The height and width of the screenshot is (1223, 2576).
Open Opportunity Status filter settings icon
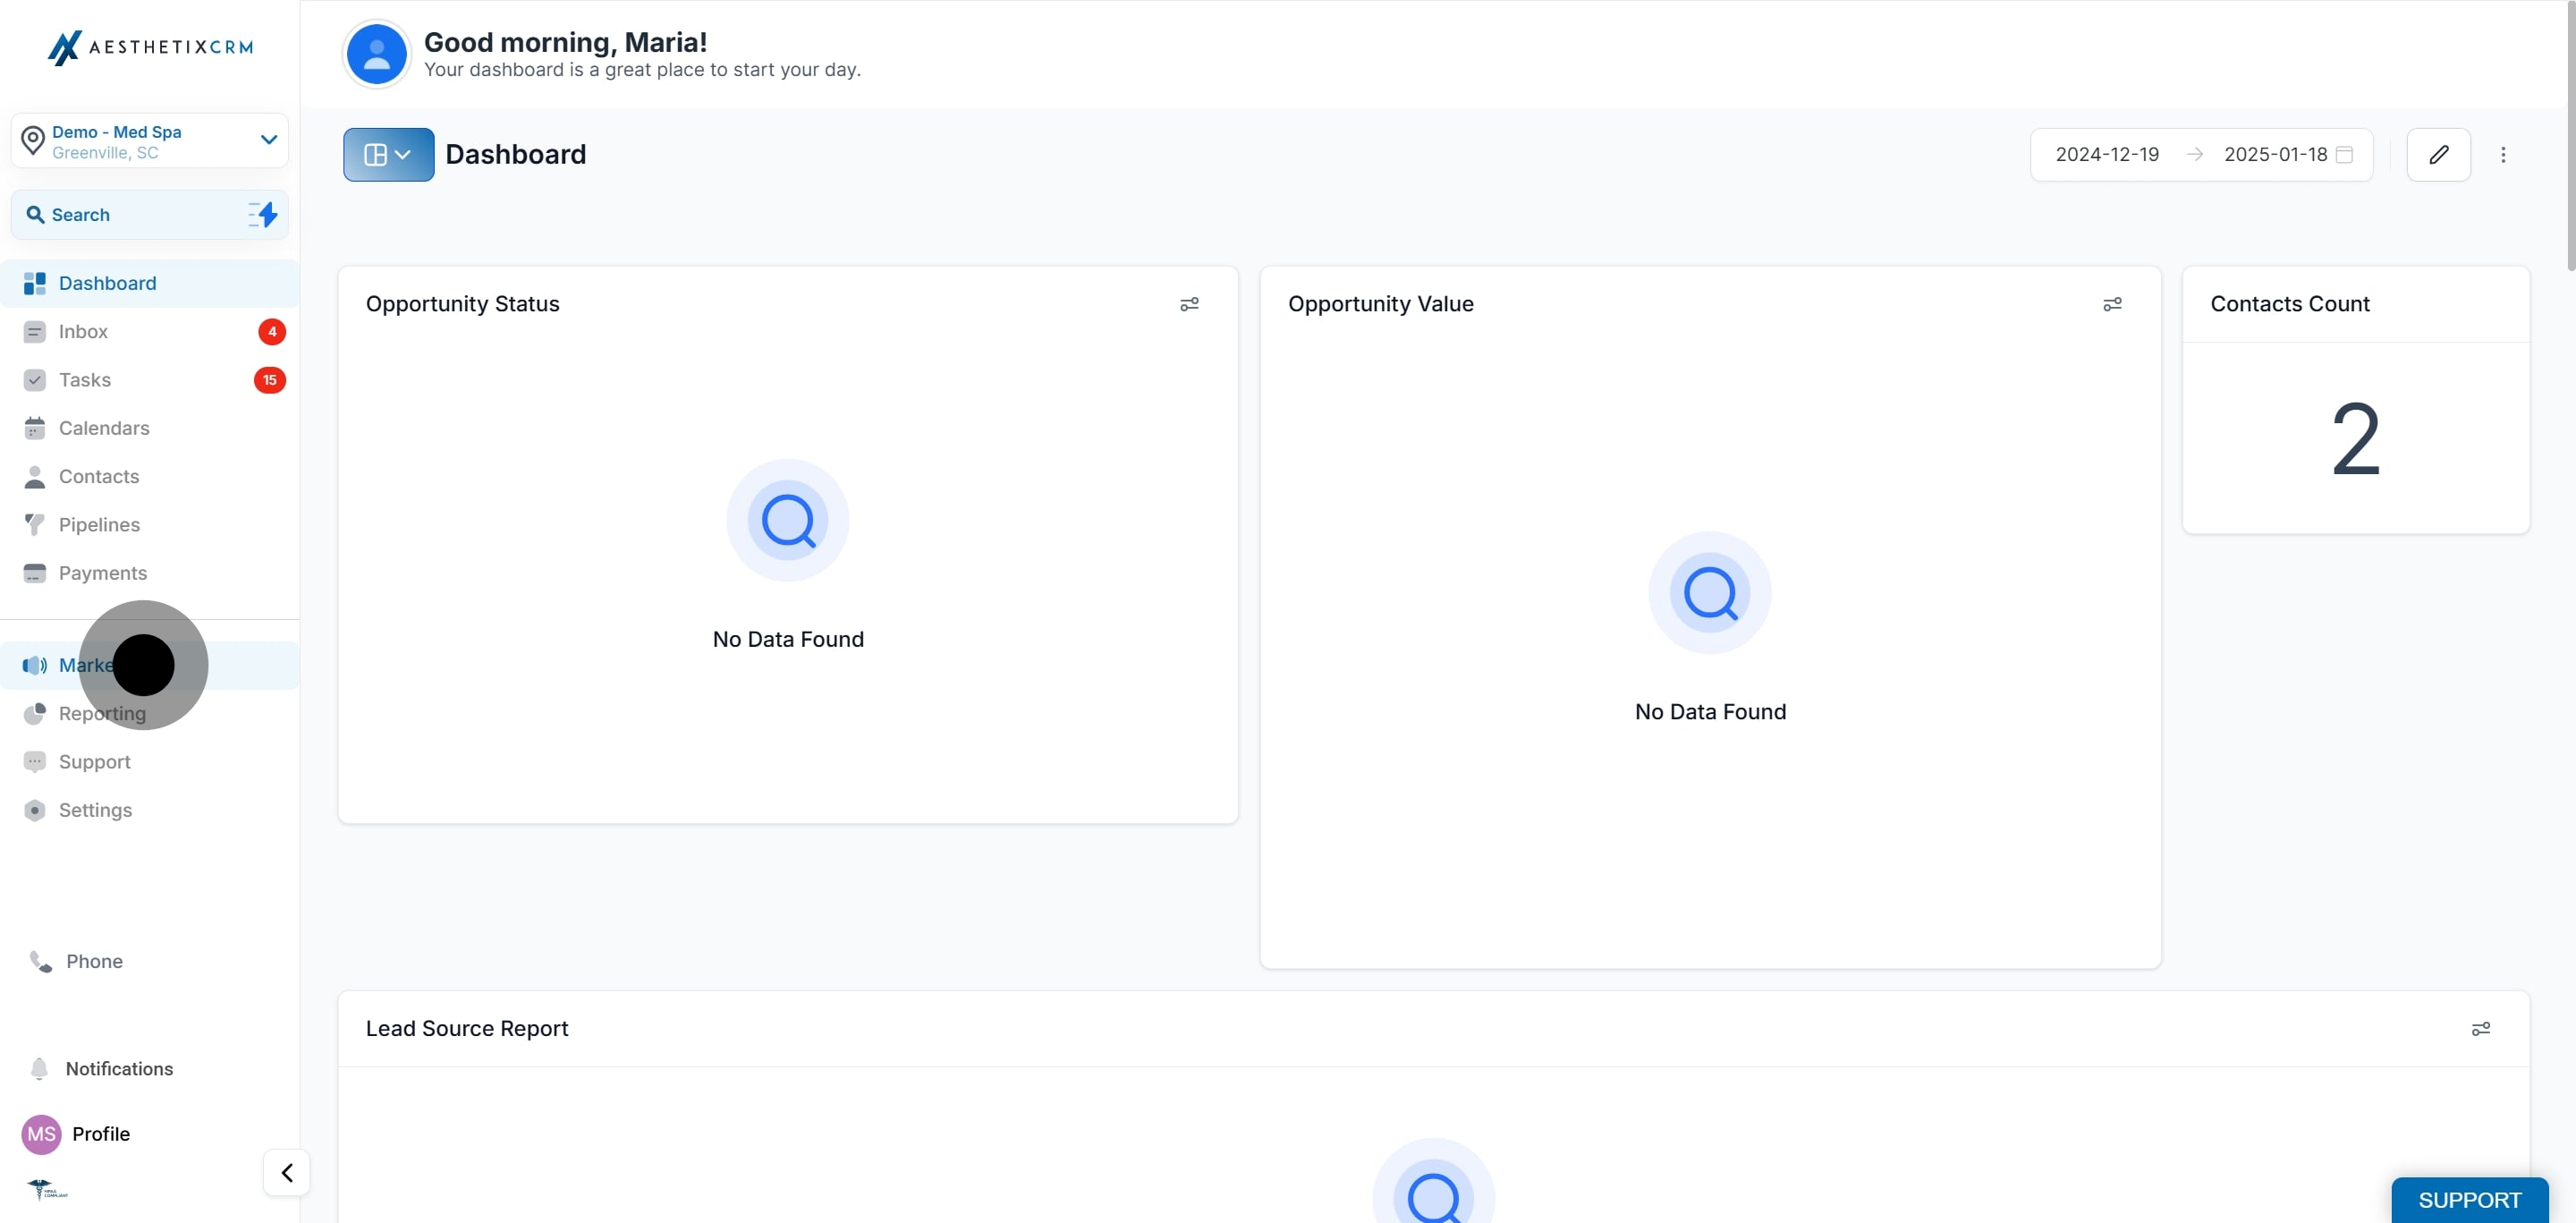[x=1189, y=304]
